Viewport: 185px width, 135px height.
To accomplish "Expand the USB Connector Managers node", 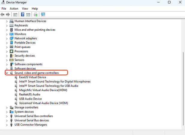I will (x=7, y=125).
